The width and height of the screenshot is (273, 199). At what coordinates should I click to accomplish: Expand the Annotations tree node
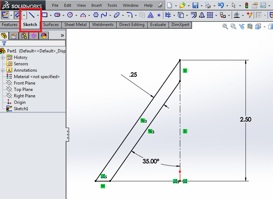3,70
